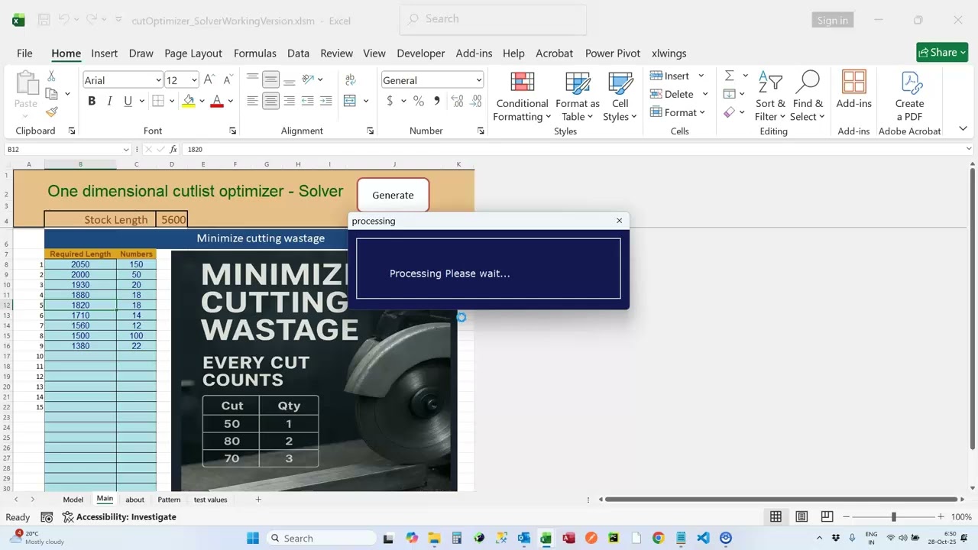Click the Stock Length 5600 cell
The image size is (978, 550).
pos(173,219)
